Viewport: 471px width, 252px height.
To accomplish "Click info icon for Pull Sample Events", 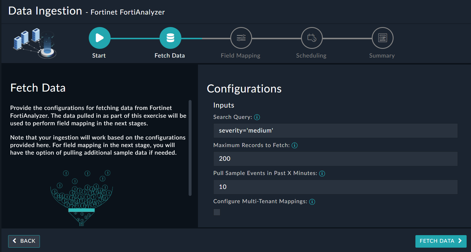I will coord(322,174).
